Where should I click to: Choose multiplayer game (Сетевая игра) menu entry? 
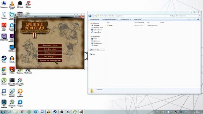pos(50,49)
